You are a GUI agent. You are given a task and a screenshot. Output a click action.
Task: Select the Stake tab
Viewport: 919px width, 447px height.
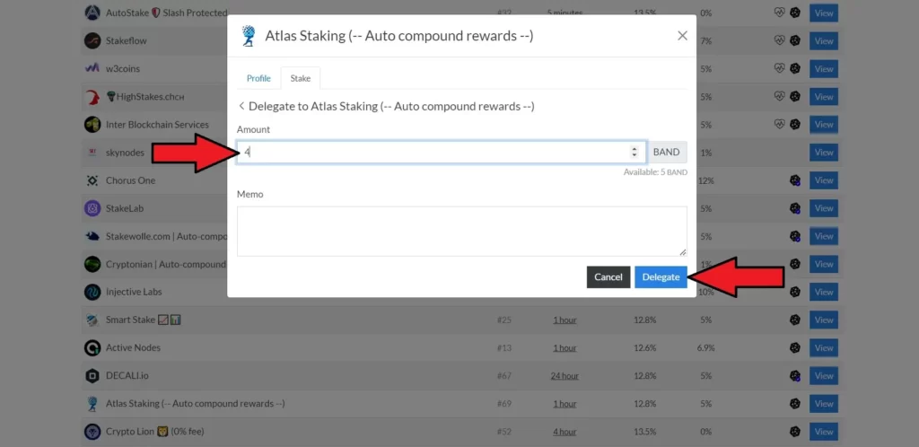[x=300, y=79]
